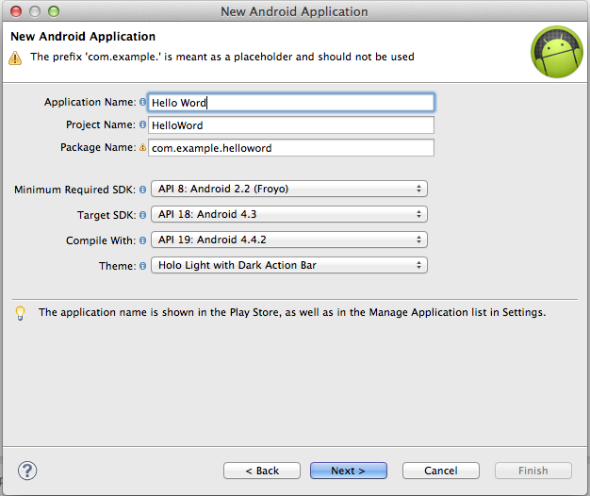Go back with the Back button

pos(262,471)
